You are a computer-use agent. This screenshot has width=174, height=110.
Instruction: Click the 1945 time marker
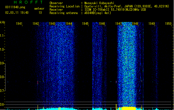(x=85, y=23)
